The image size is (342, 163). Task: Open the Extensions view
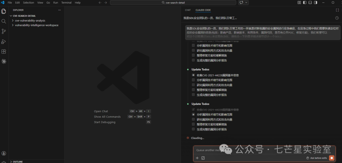tap(4, 51)
